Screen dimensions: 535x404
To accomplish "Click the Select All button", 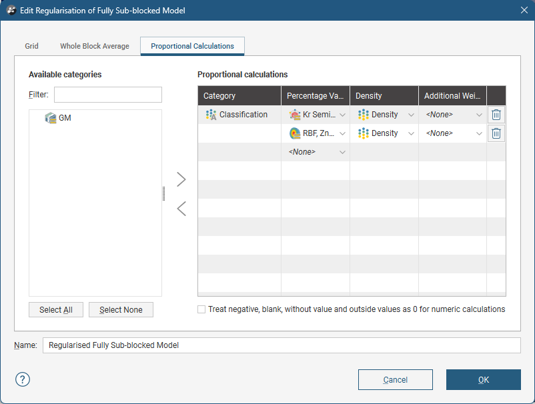I will (x=56, y=309).
